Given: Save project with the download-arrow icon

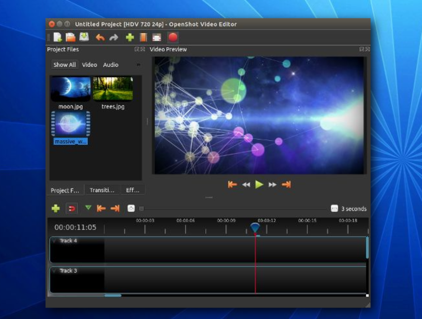Looking at the screenshot, I should coord(84,37).
